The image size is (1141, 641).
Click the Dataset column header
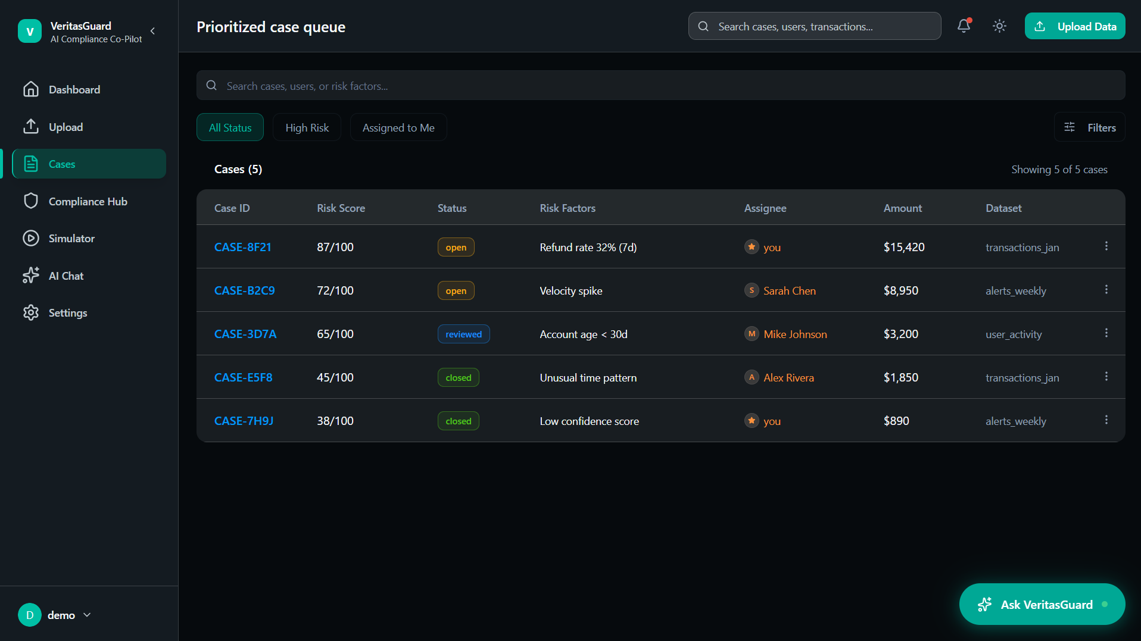click(x=1003, y=208)
